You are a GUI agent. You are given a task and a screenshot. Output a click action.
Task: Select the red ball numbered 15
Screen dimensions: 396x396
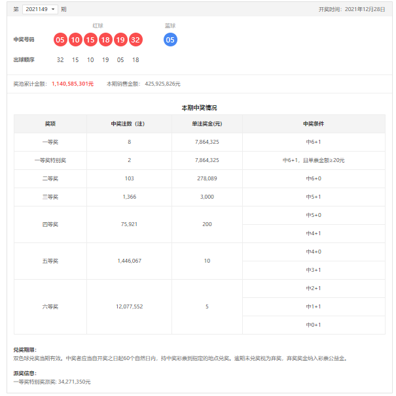coord(90,40)
